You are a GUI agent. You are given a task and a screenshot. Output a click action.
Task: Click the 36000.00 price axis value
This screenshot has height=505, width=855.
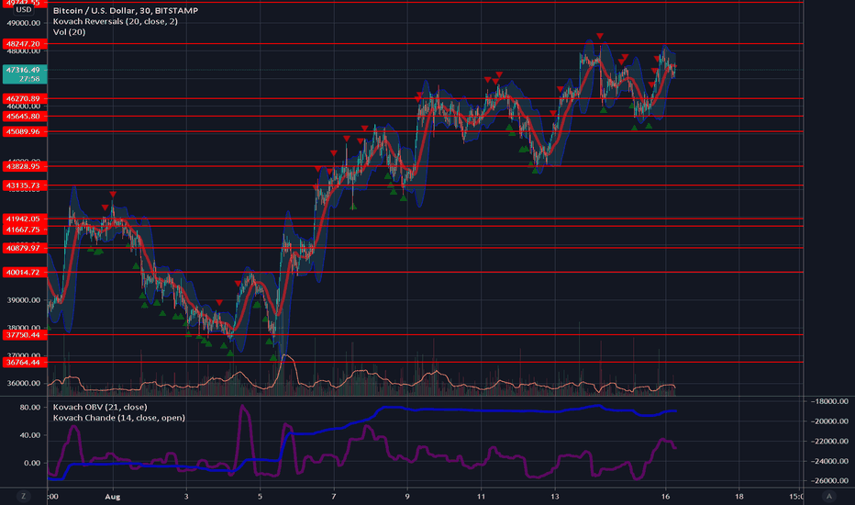[x=24, y=383]
